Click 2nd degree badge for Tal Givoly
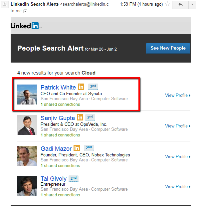Image resolution: width=204 pixels, height=206 pixels. coord(74,178)
